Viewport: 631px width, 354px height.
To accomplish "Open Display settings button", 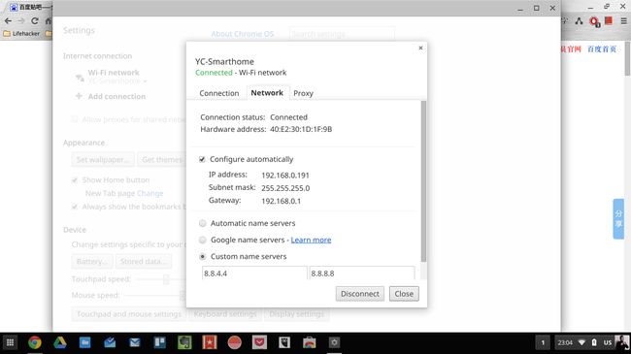I will 296,314.
